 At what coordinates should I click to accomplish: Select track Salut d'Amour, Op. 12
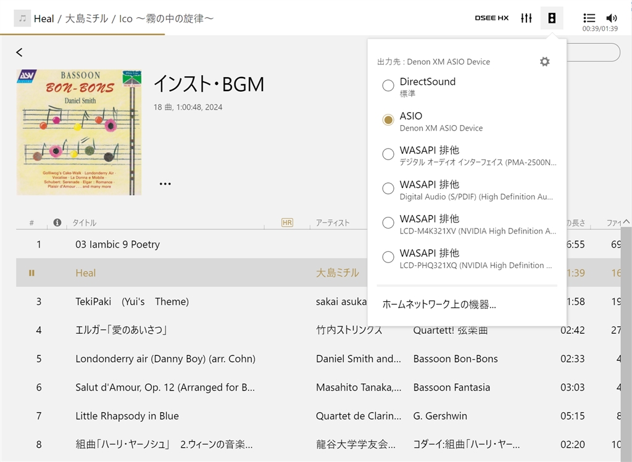click(x=165, y=387)
